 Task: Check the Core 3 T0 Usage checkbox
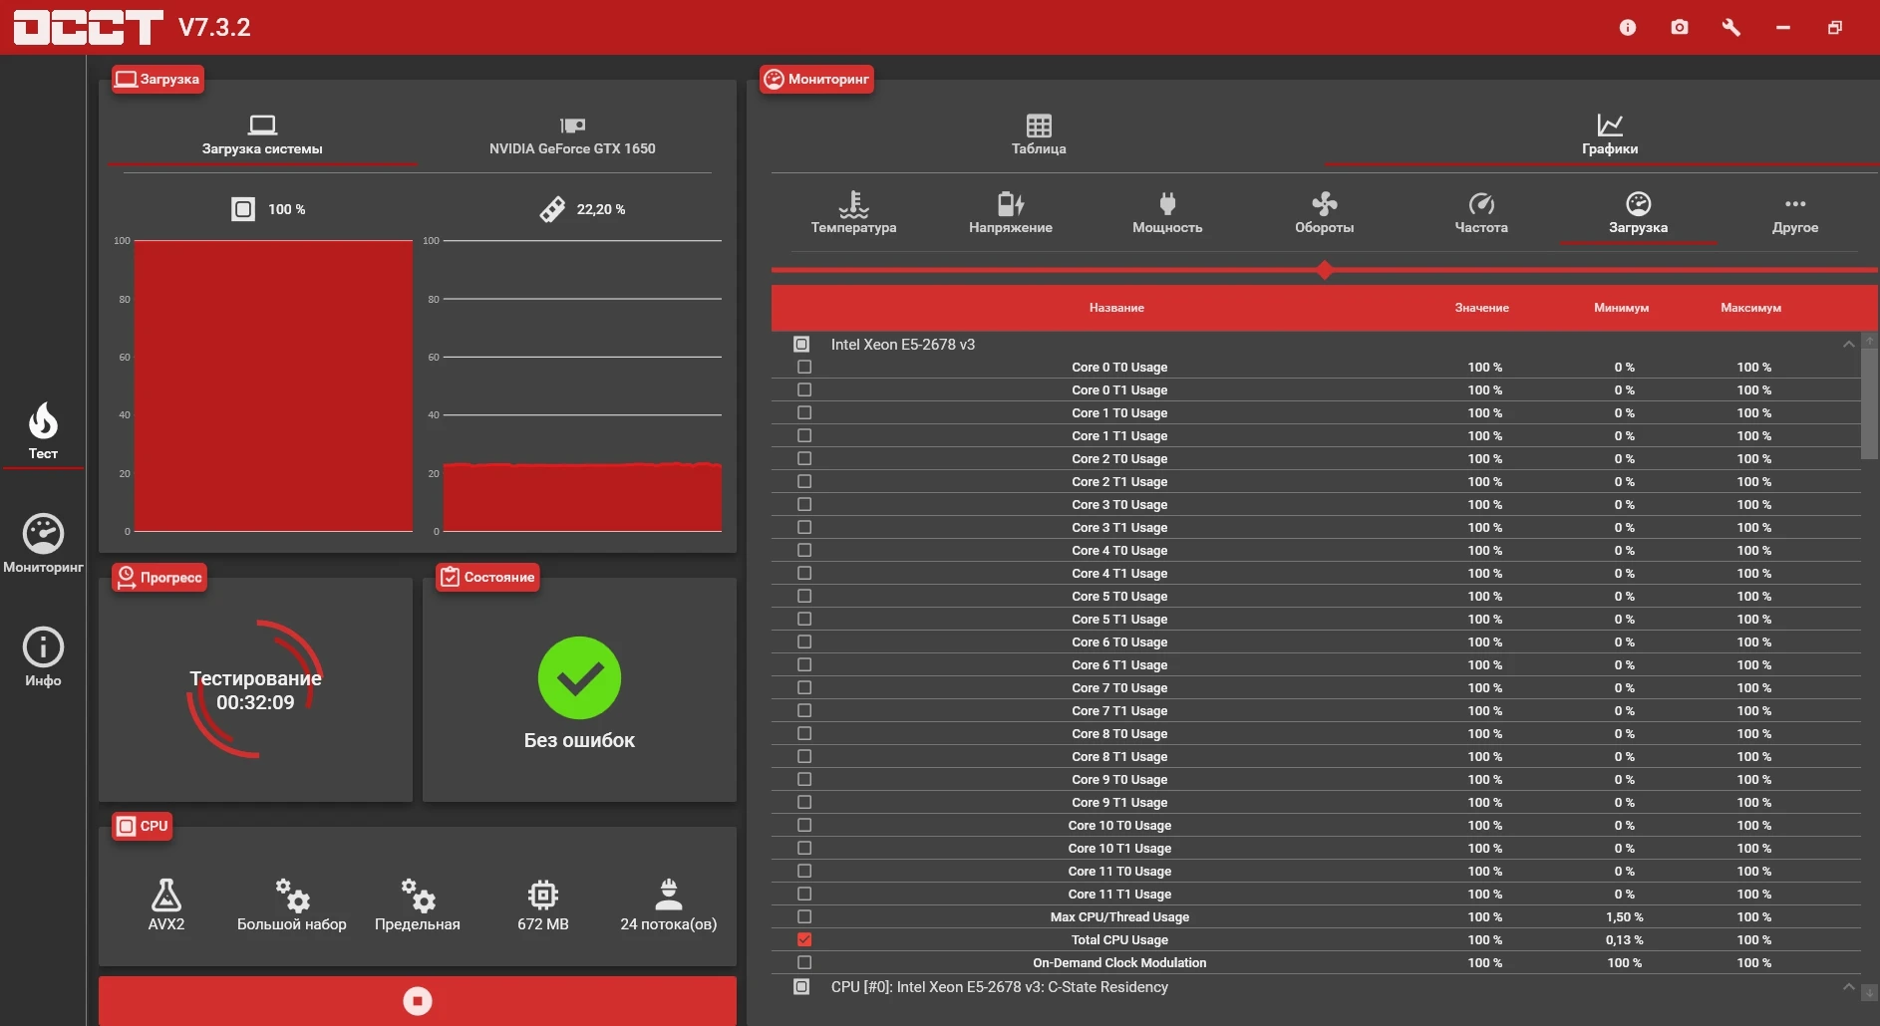click(804, 504)
